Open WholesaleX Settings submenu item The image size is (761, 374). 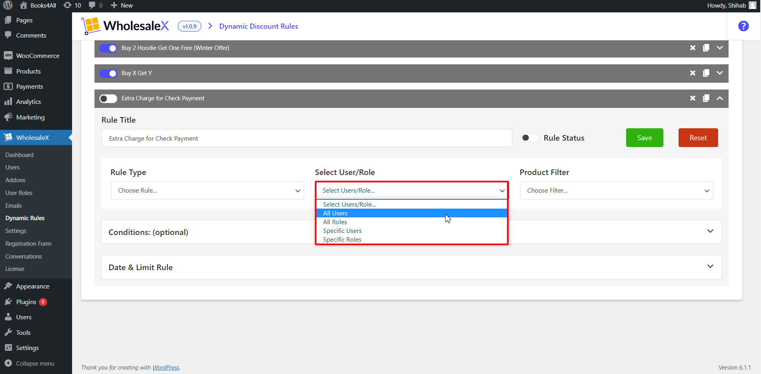(16, 231)
